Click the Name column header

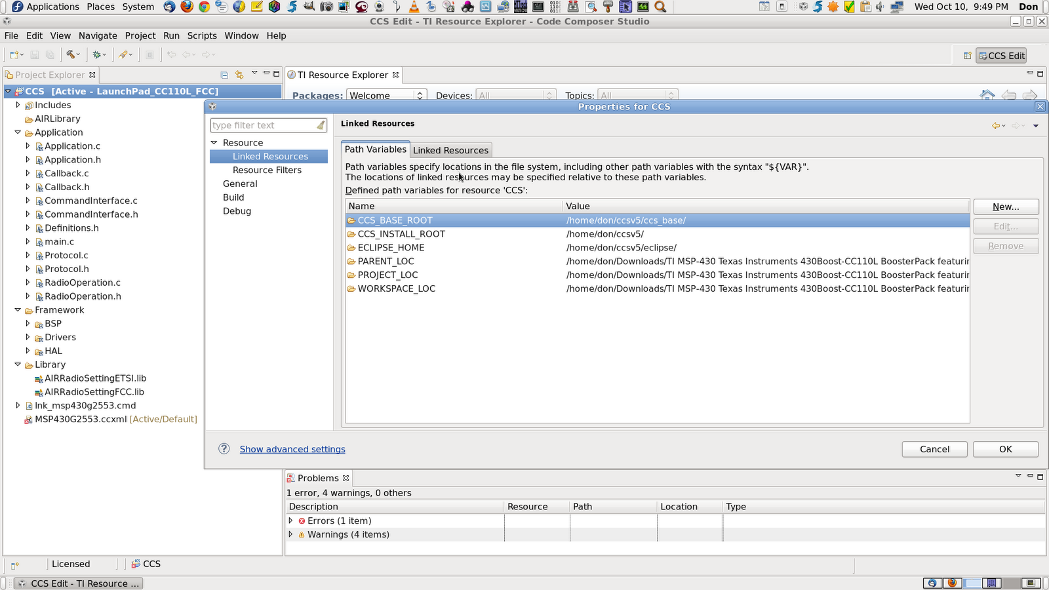pos(454,206)
